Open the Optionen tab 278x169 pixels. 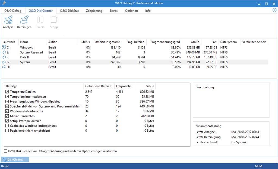[131, 11]
